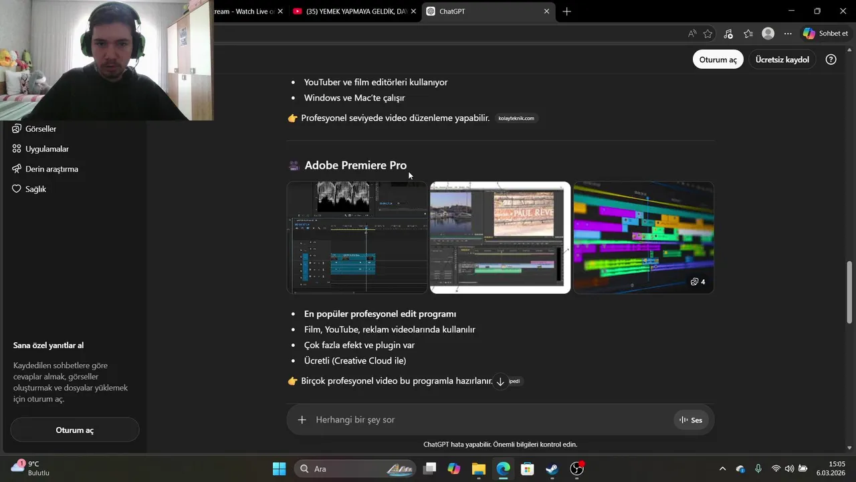Open a new browser tab
Screen dimensions: 856x482
click(567, 11)
